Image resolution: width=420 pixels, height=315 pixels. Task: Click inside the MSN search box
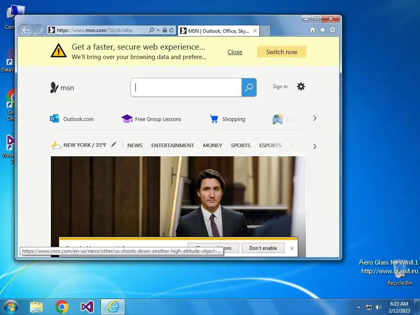point(186,87)
